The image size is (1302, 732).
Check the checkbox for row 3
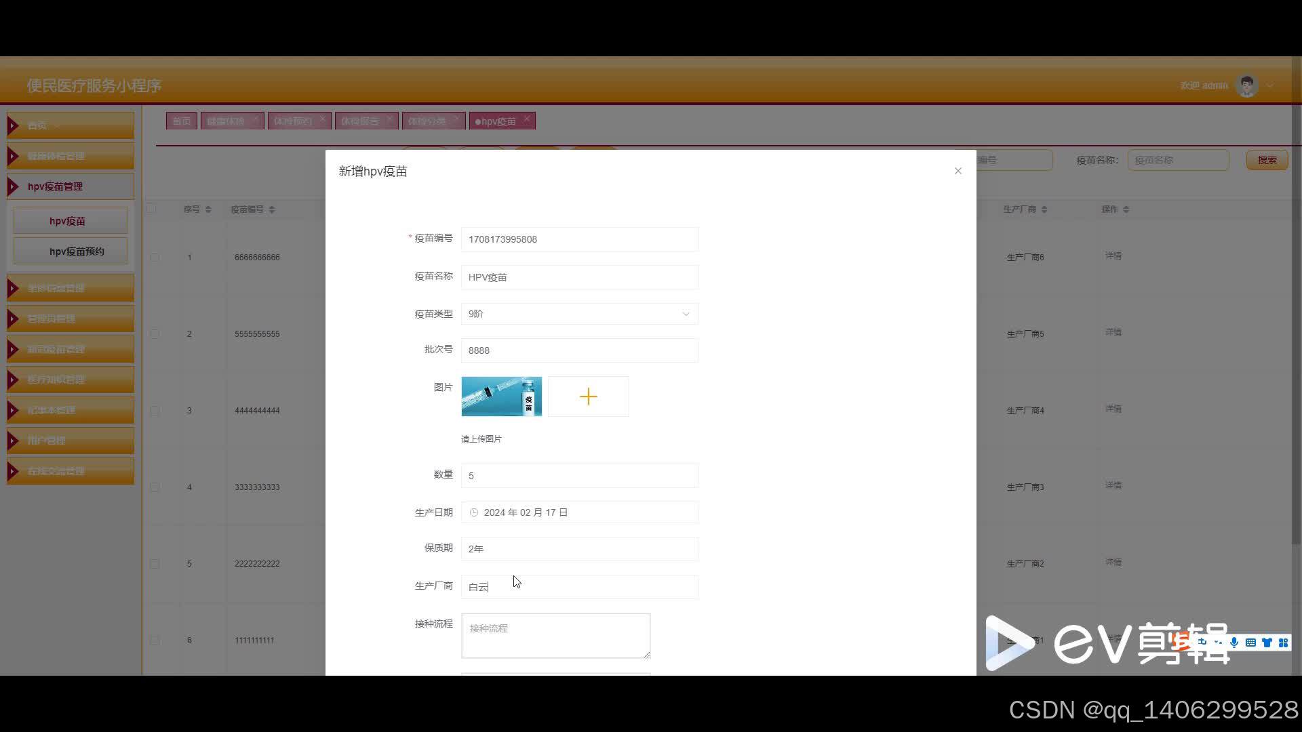click(155, 411)
